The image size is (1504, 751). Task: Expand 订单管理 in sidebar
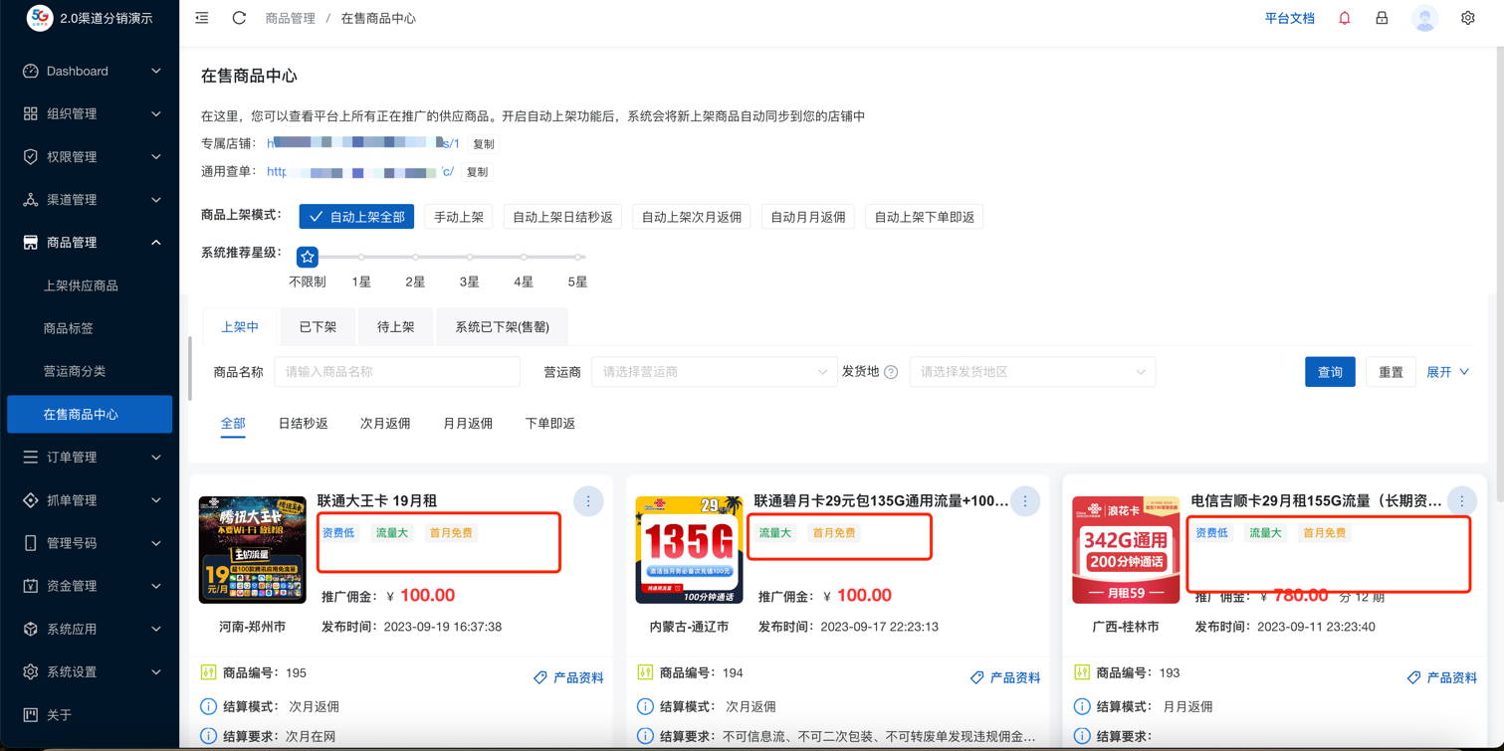90,457
